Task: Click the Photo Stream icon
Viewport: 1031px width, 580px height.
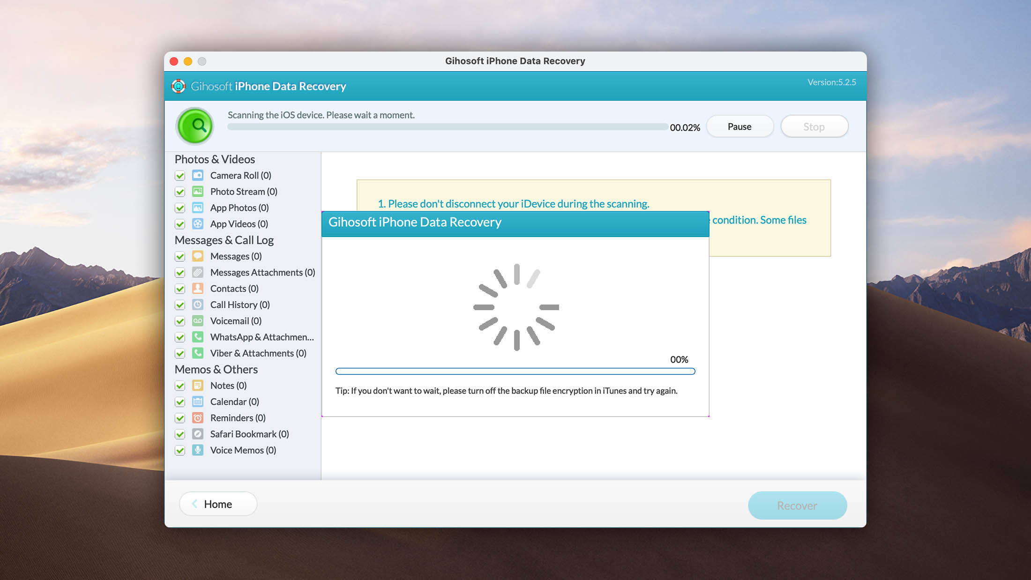Action: [x=198, y=192]
